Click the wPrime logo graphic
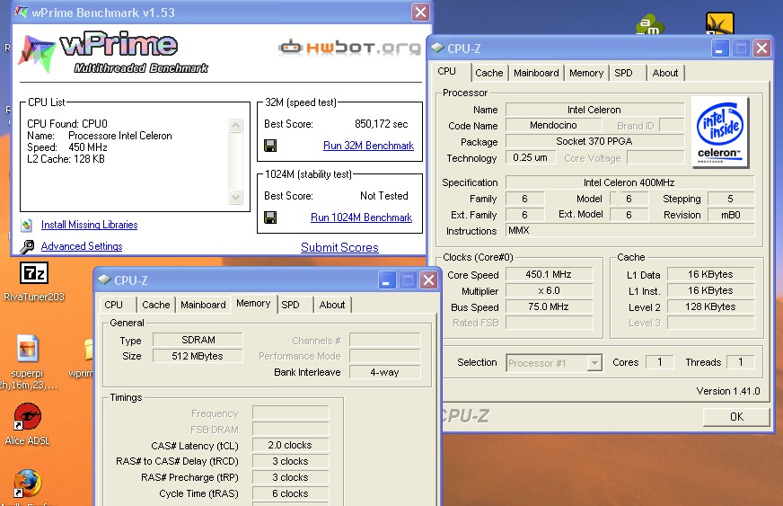 point(113,54)
